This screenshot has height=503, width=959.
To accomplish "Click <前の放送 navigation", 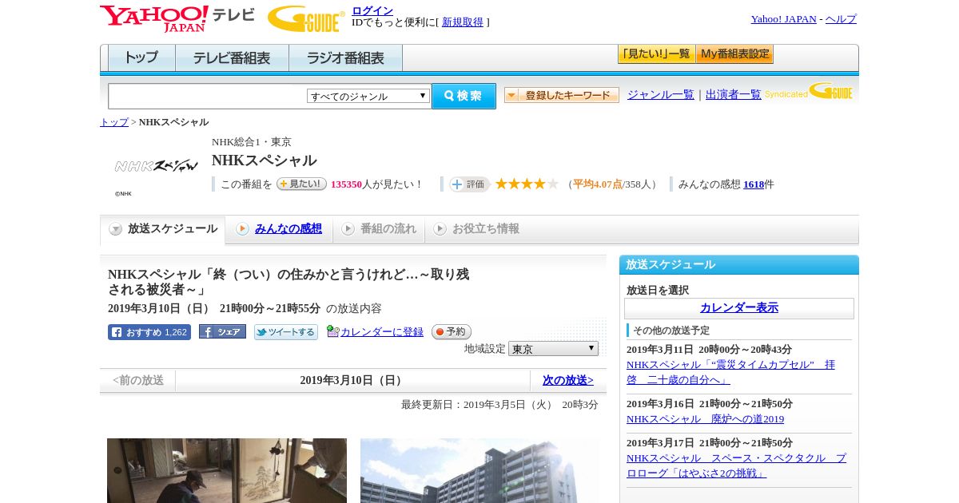I will coord(138,381).
